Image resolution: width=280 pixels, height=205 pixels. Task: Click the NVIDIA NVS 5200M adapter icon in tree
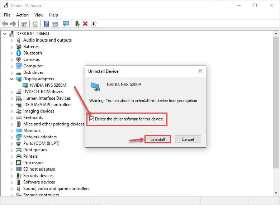[x=25, y=85]
